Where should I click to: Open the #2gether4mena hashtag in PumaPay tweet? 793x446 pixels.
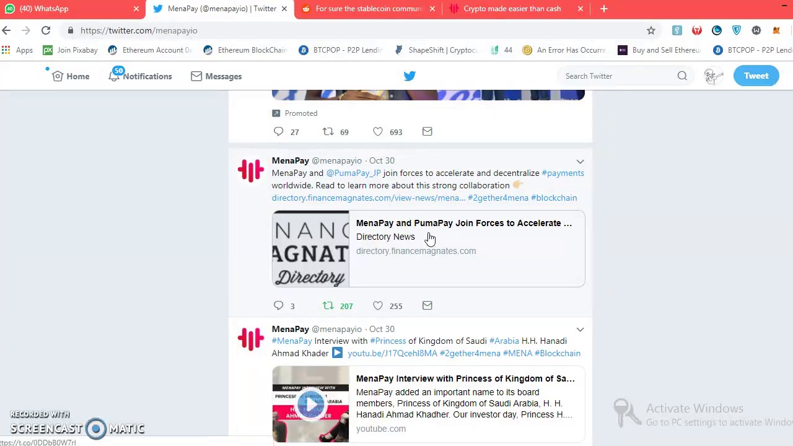(498, 198)
